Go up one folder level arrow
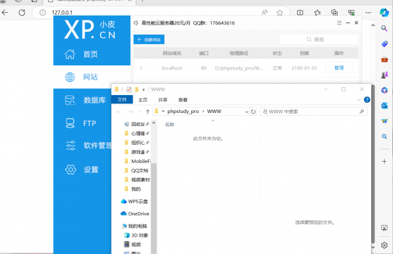 tap(148, 112)
